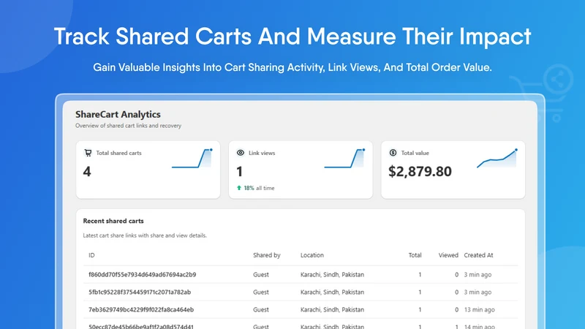Click Karachi, Sindh, Pakistan in f860dd70 row
This screenshot has height=329, width=585.
click(x=333, y=275)
